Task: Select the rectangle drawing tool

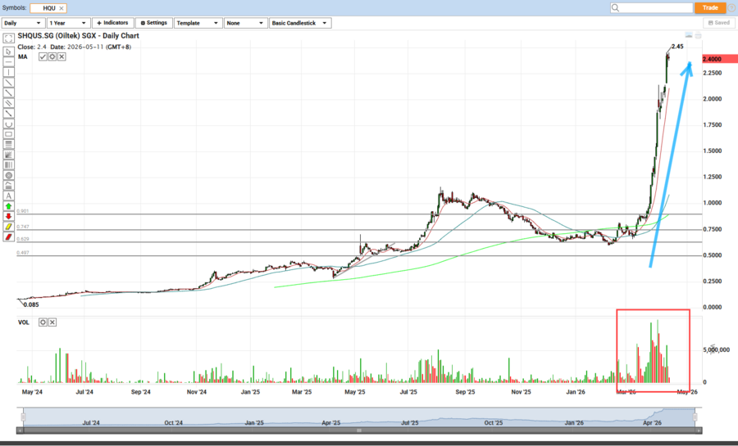Action: 9,133
